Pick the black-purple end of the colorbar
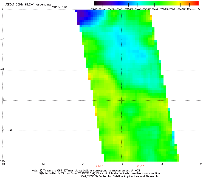This screenshot has height=178, width=203. pyautogui.click(x=97, y=4)
